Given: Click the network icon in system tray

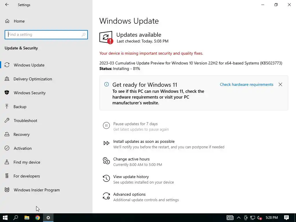Looking at the screenshot, I should pyautogui.click(x=253, y=218).
